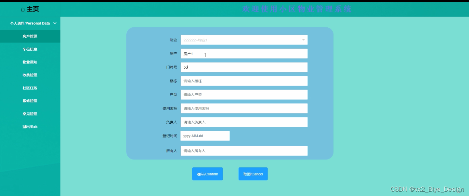
Task: Focus the 房产 input field
Action: (x=244, y=53)
